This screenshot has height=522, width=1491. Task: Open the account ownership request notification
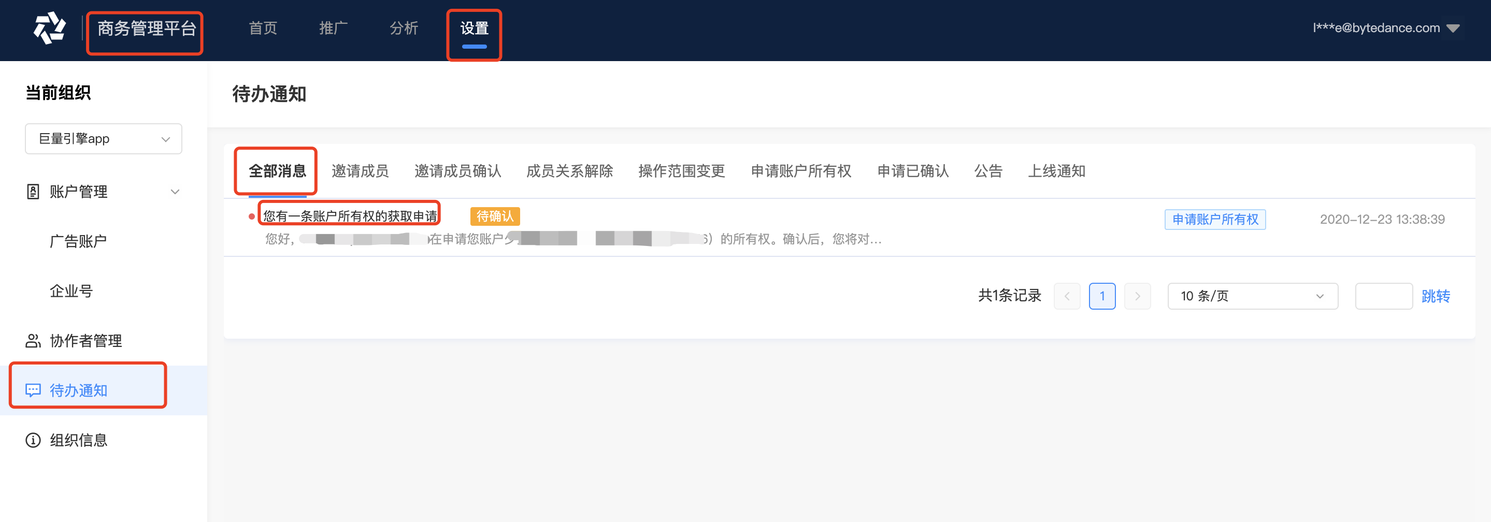point(350,216)
